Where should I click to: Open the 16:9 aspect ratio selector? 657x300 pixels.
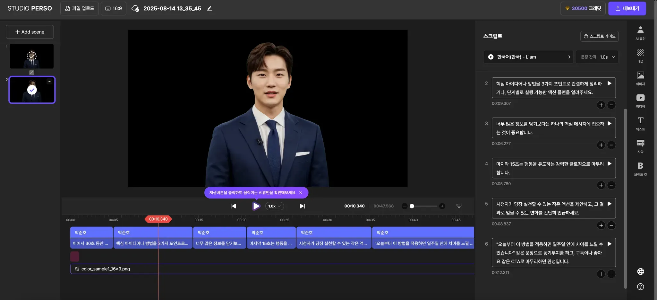[x=114, y=9]
